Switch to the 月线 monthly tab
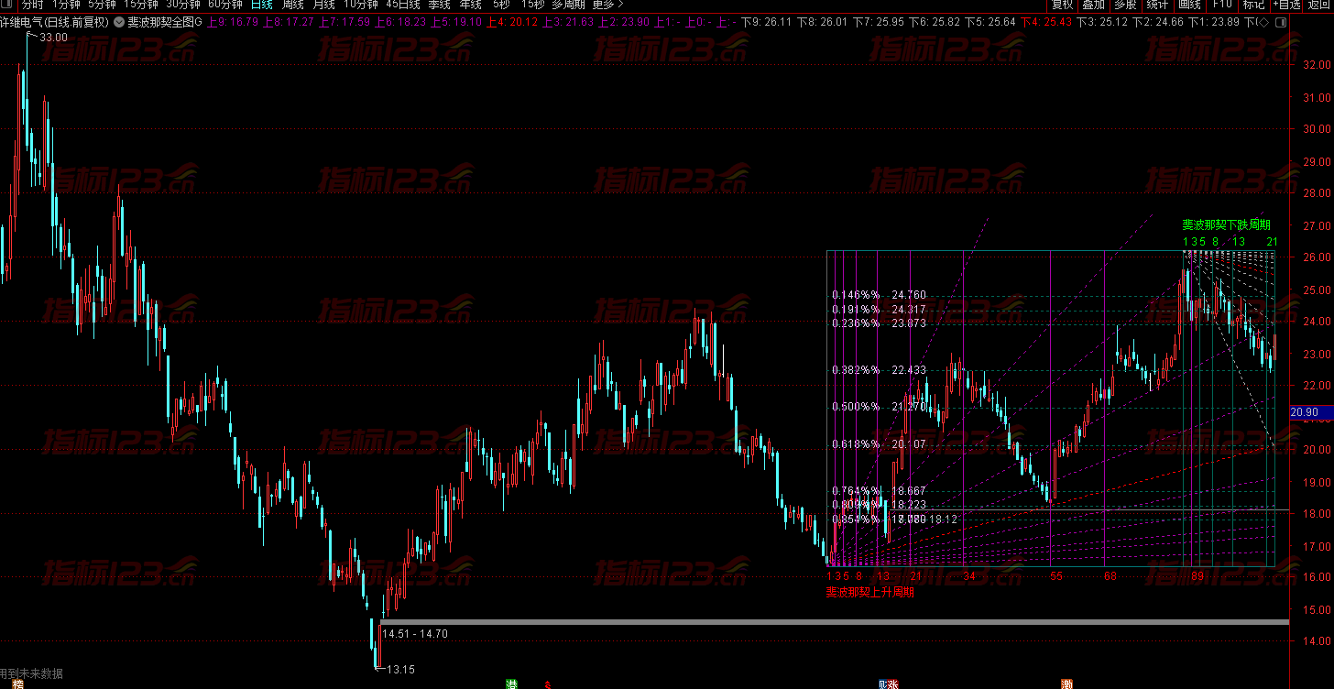 click(x=324, y=5)
